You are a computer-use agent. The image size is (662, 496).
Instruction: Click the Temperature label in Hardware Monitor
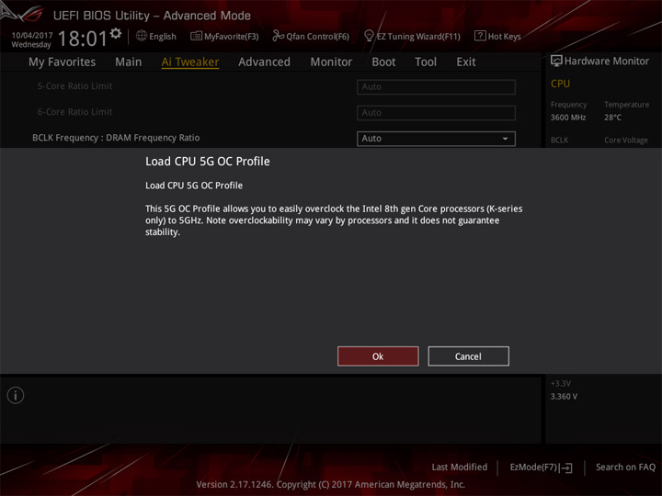coord(626,104)
